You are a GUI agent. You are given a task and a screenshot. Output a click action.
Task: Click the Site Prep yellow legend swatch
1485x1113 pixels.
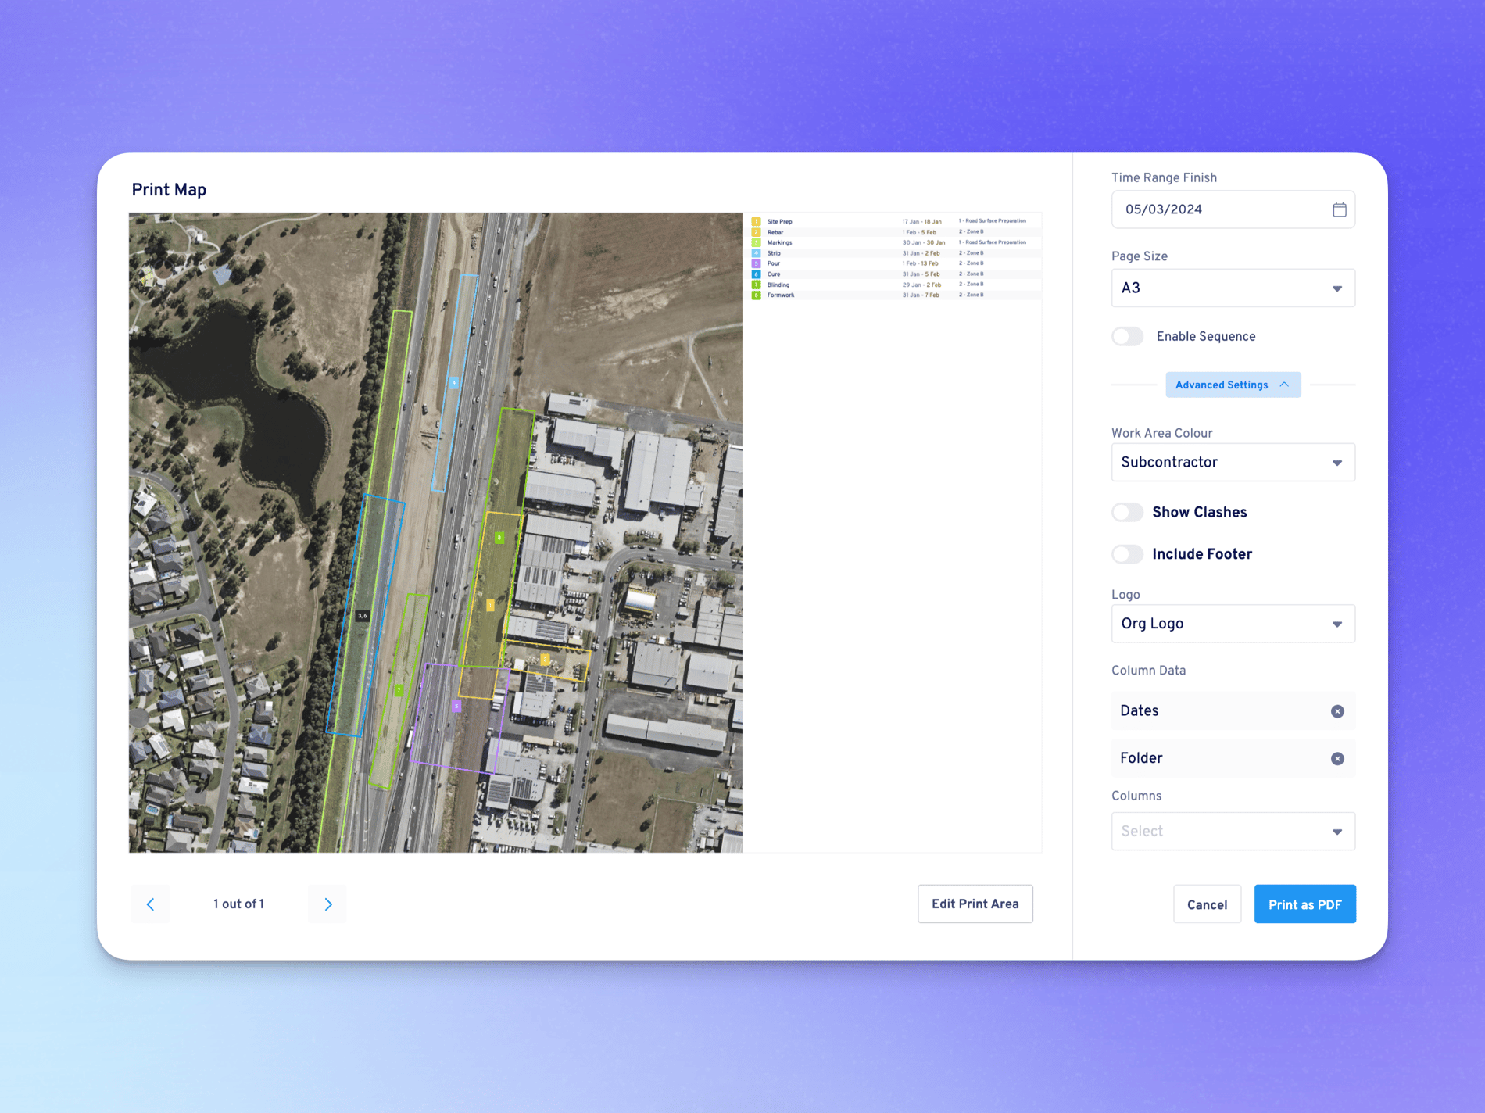click(x=756, y=222)
